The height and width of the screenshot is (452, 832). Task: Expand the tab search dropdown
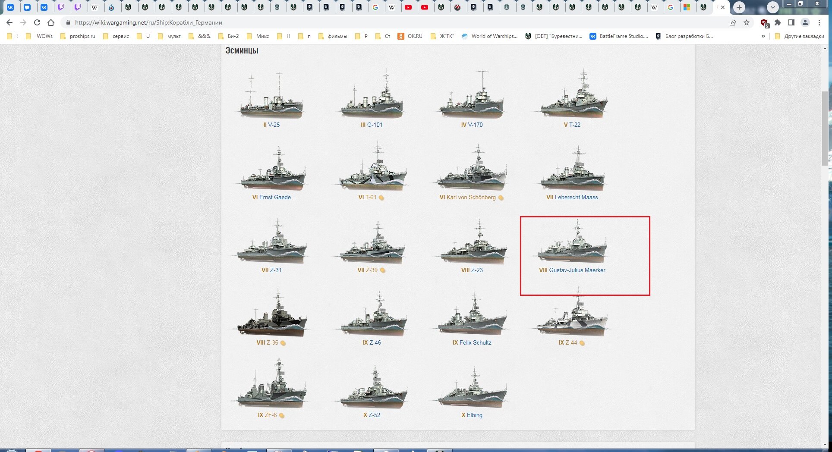pyautogui.click(x=773, y=7)
